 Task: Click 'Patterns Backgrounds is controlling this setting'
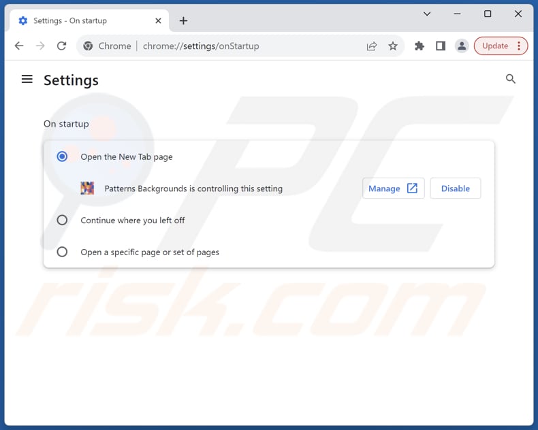[x=193, y=188]
